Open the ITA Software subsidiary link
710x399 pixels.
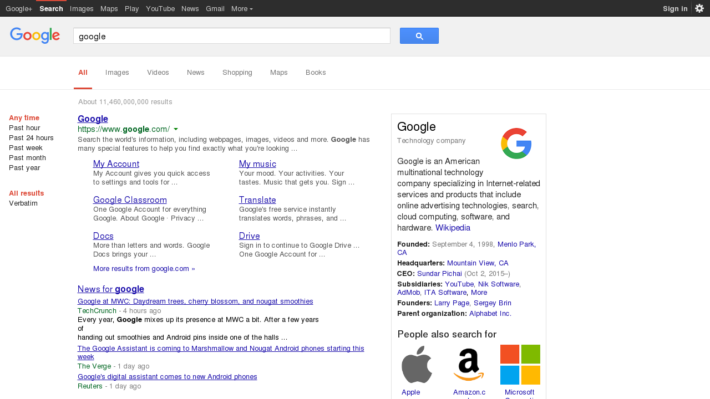click(445, 293)
